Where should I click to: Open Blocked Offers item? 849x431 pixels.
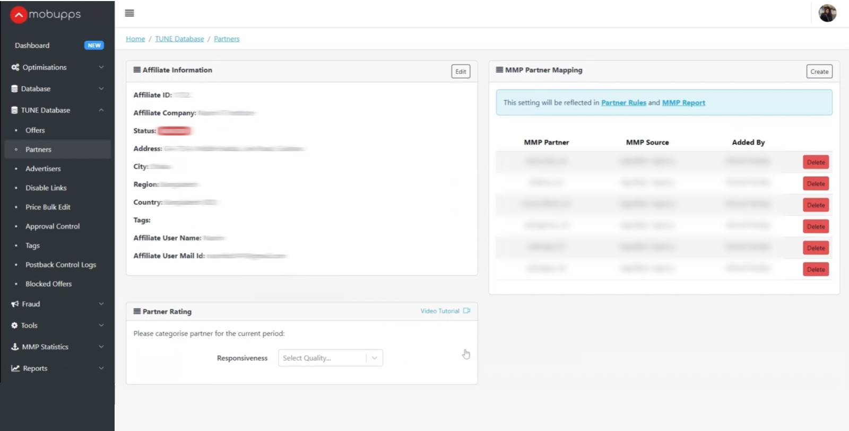[x=48, y=284]
